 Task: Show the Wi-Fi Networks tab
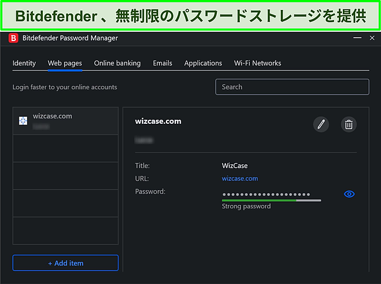tap(257, 63)
